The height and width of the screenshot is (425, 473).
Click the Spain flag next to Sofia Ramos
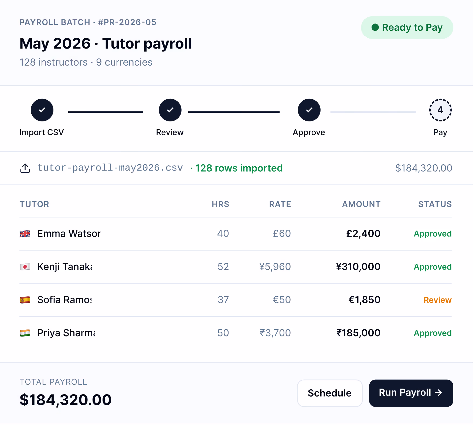25,300
